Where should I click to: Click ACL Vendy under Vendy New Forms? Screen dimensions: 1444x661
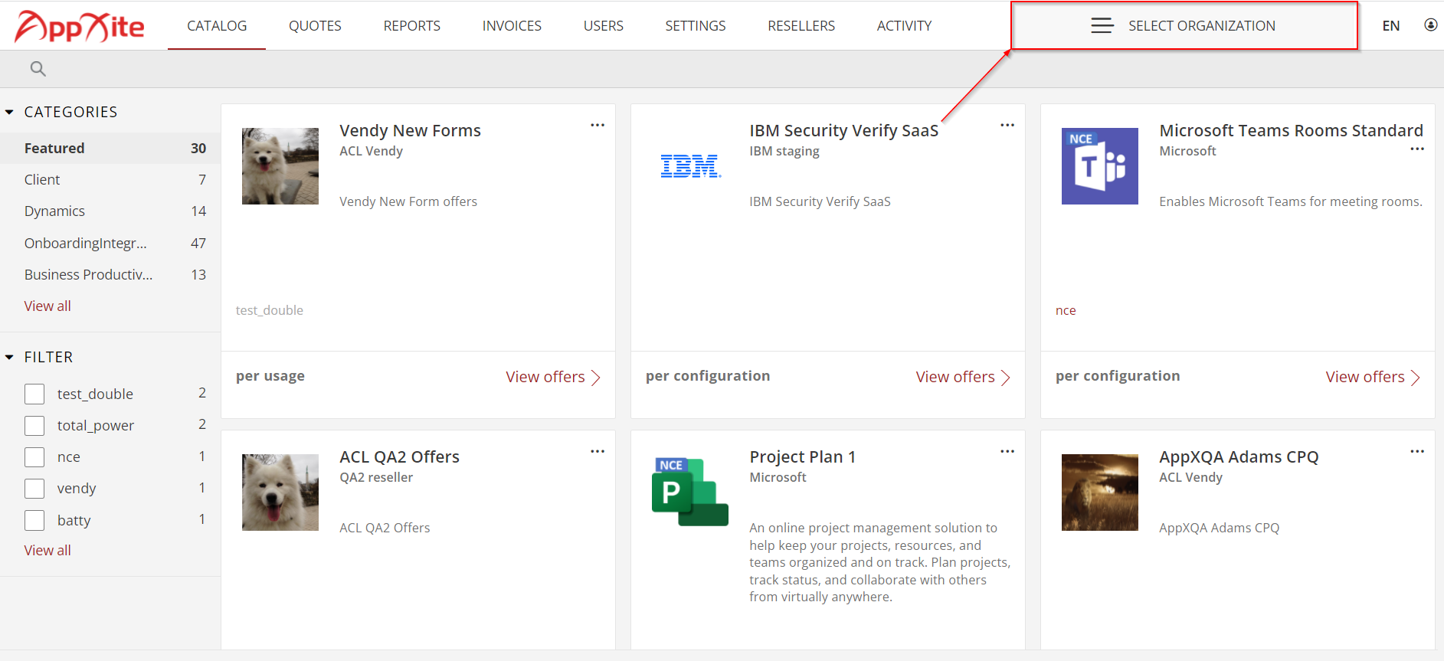pyautogui.click(x=371, y=151)
